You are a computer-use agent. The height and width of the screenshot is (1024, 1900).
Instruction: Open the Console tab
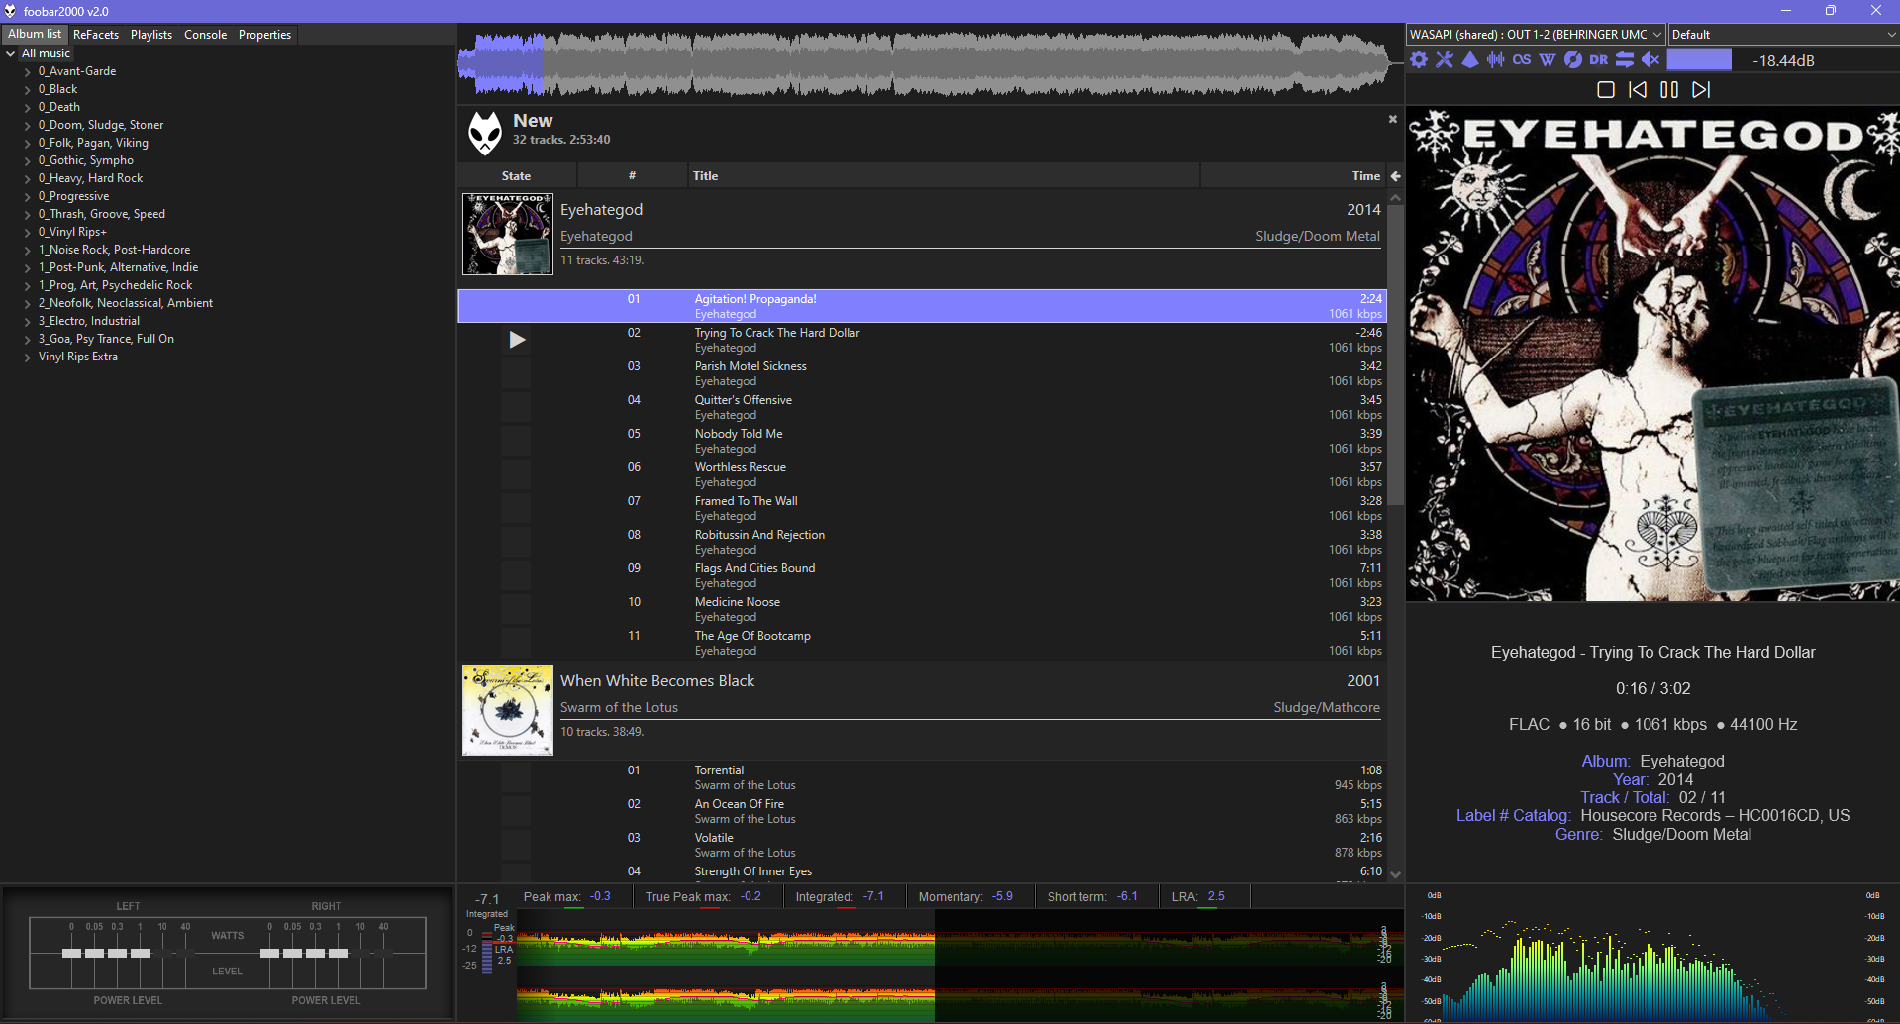coord(205,35)
